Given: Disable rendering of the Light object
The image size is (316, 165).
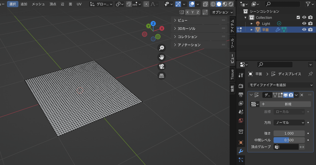Looking at the screenshot, I should 310,24.
